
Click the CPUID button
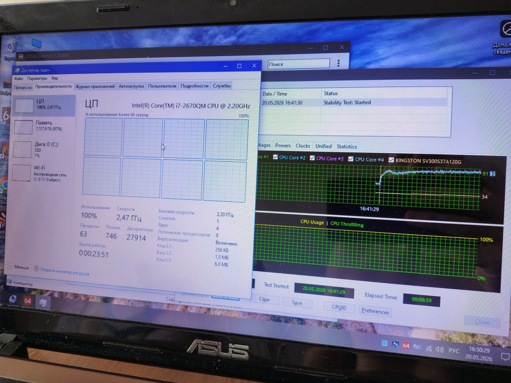click(x=339, y=307)
